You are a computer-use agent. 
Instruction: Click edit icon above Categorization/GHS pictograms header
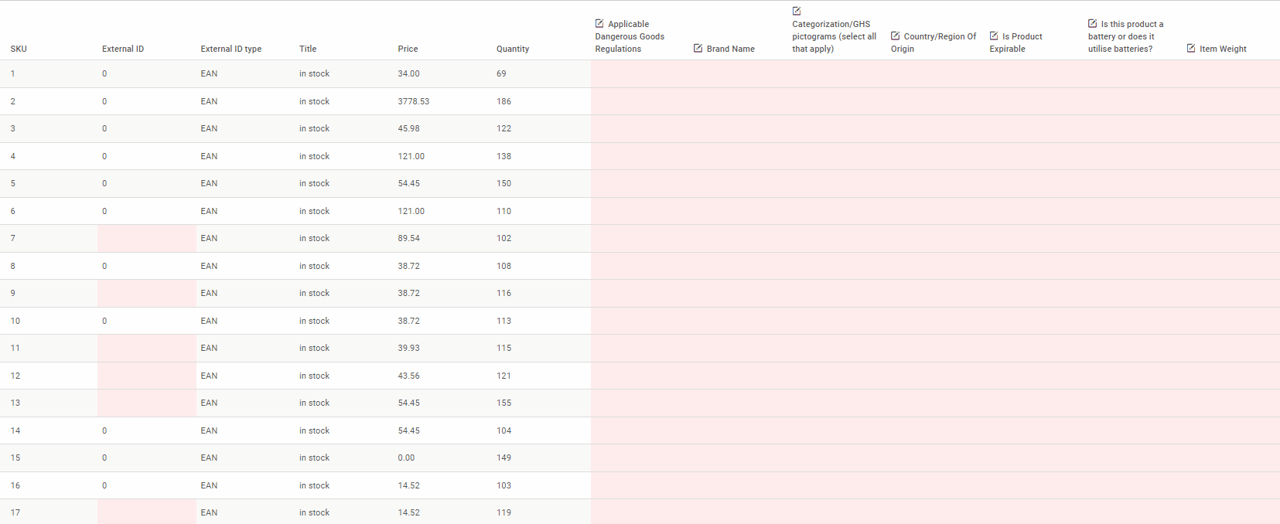(x=797, y=11)
